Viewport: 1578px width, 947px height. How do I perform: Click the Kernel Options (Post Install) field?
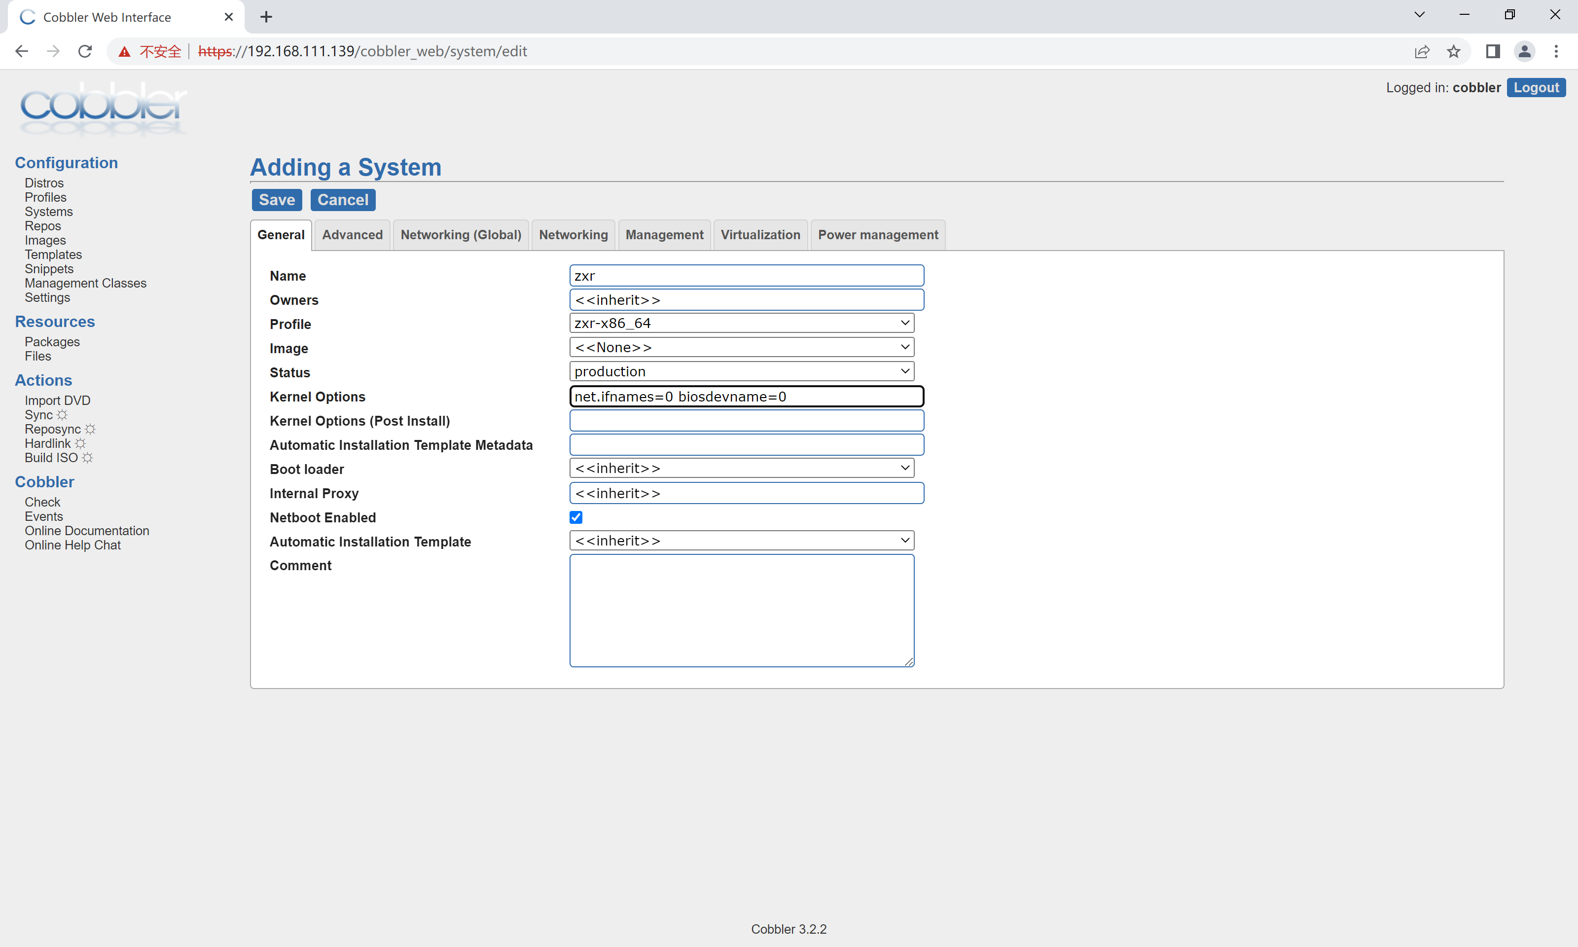coord(746,421)
